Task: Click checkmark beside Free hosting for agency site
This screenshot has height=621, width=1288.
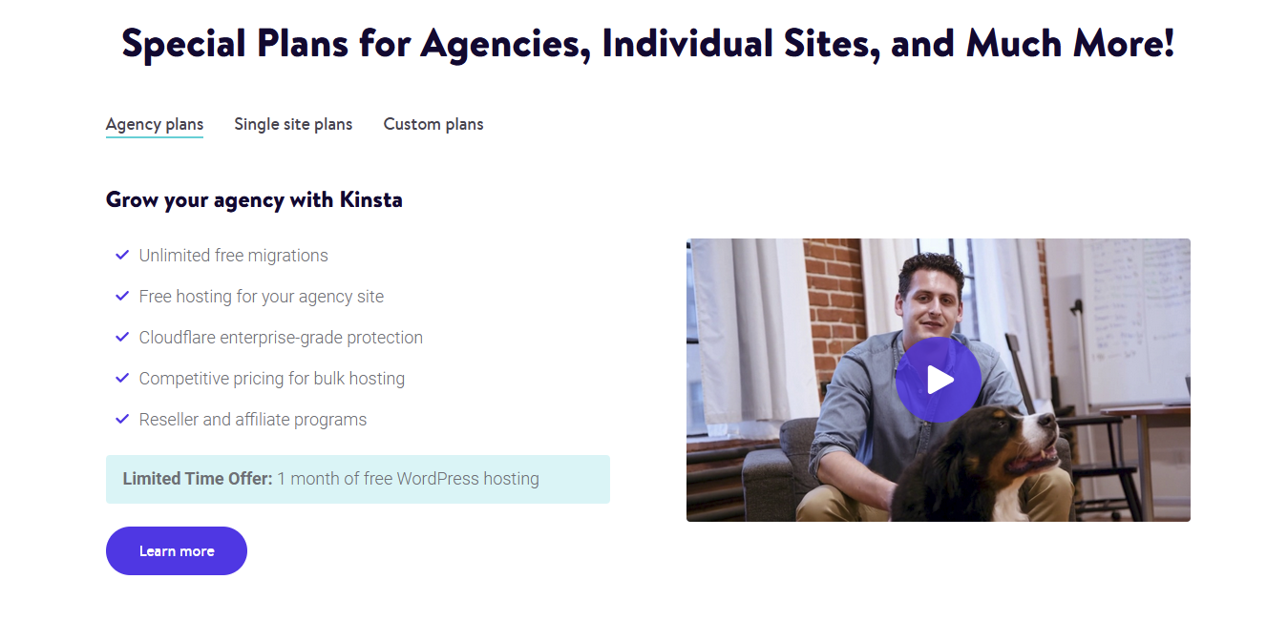Action: pyautogui.click(x=122, y=296)
